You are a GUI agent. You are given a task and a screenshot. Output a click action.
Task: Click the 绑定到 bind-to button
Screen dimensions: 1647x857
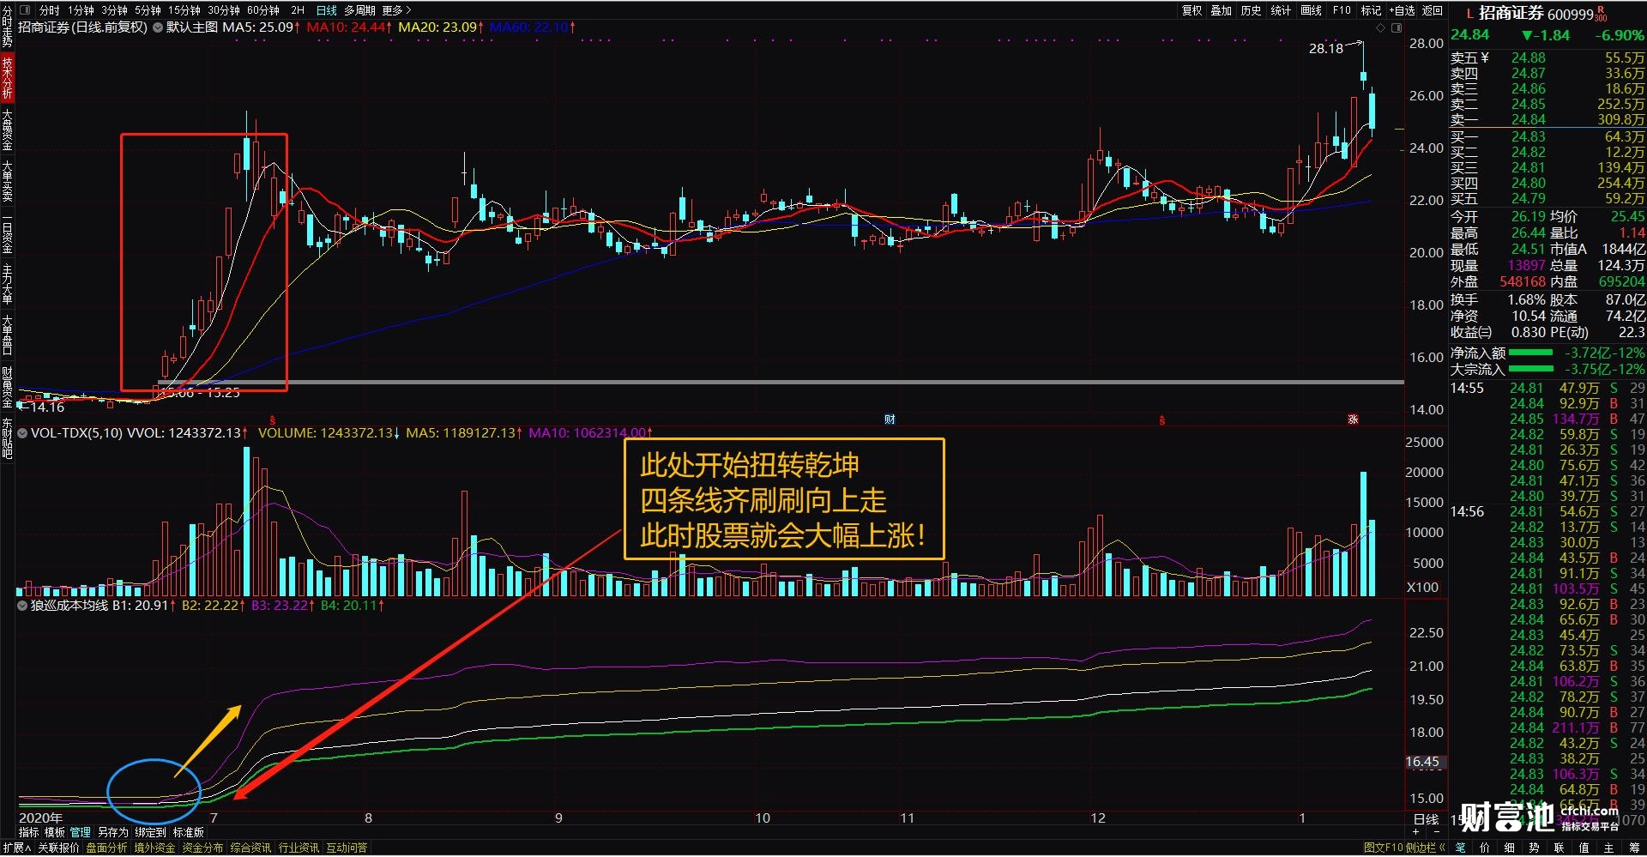(x=150, y=832)
